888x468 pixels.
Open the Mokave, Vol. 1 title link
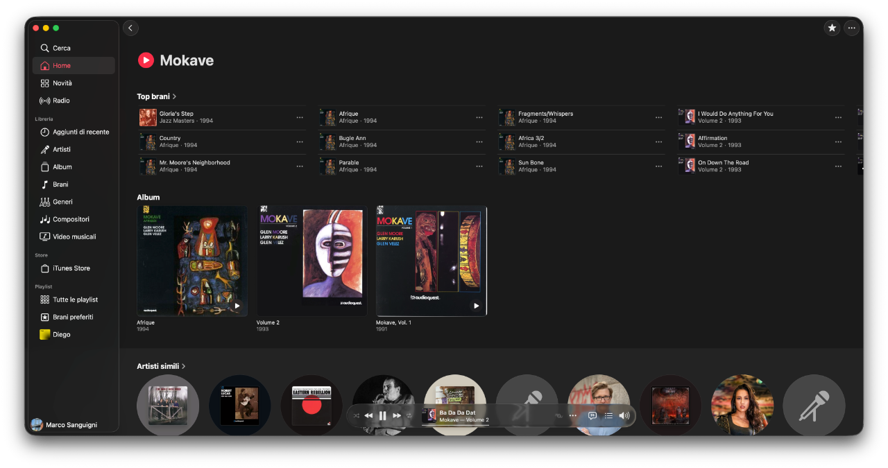pyautogui.click(x=393, y=322)
